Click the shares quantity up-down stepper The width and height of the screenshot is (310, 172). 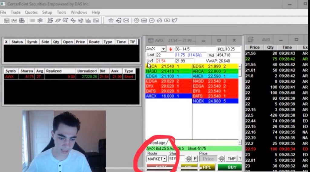coord(189,159)
